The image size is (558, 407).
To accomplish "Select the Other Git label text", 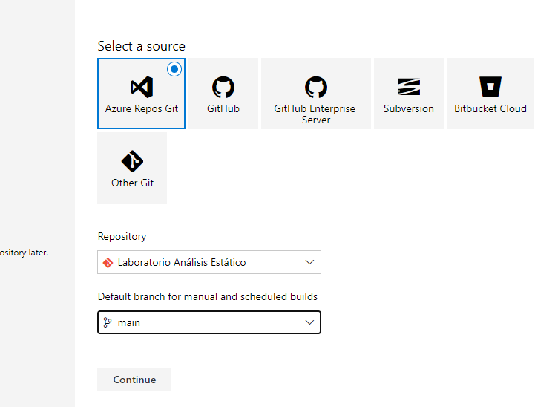I will (x=132, y=183).
